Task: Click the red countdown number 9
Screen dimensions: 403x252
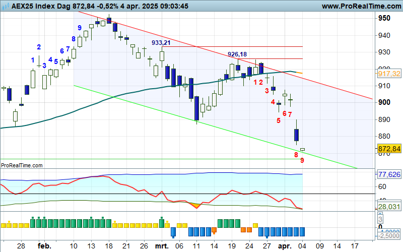Action: pyautogui.click(x=302, y=160)
